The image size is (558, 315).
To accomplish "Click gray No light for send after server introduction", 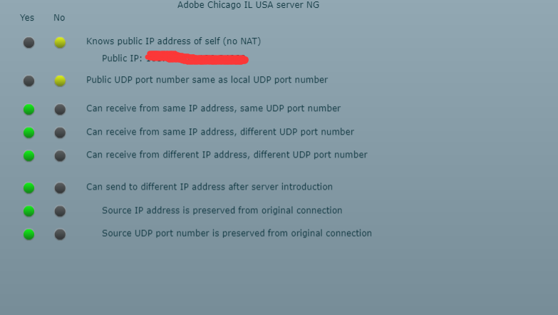I will click(60, 188).
